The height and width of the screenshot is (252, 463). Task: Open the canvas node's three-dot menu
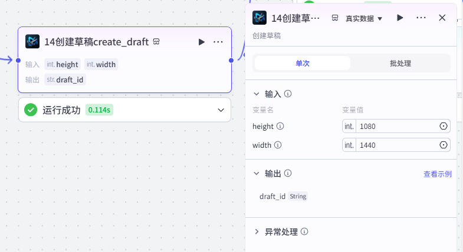(x=218, y=42)
